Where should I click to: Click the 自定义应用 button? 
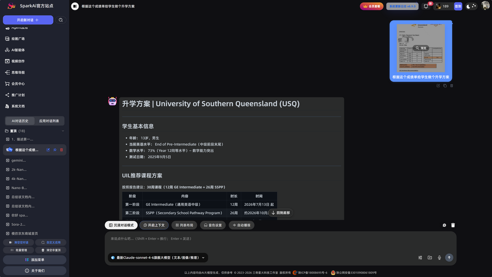pos(51,242)
